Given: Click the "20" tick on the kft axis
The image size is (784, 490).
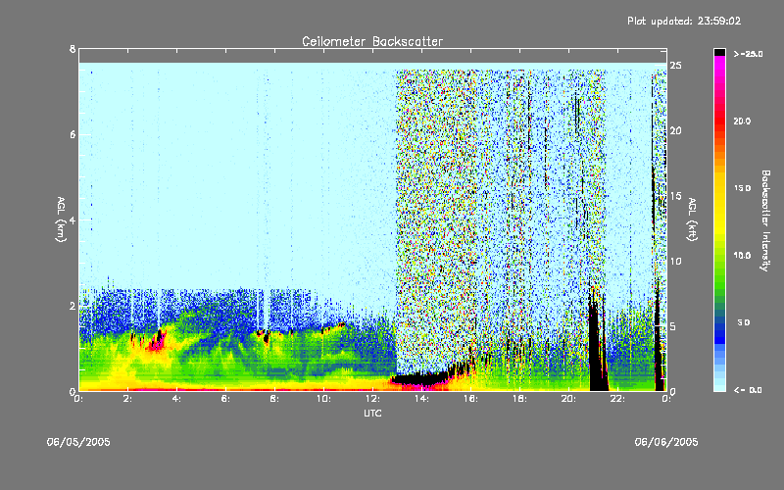Looking at the screenshot, I should [675, 130].
